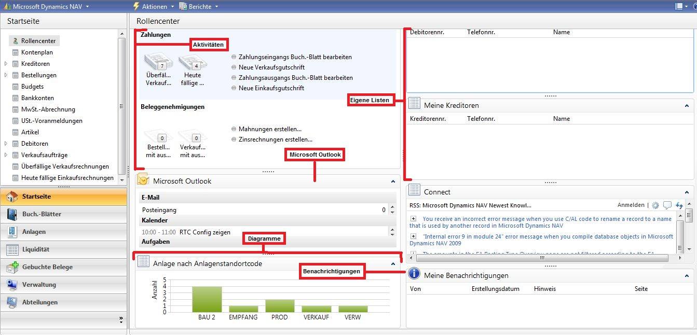Expand the Verkaufsaufträge tree node

coord(6,155)
